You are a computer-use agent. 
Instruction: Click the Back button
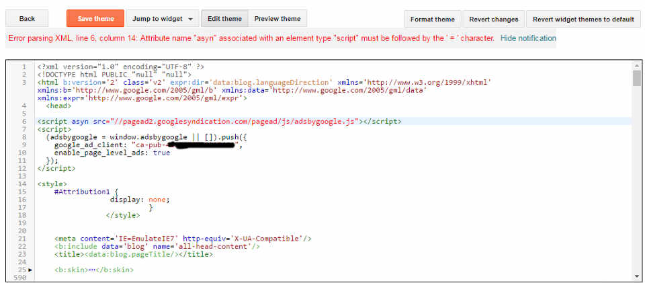pyautogui.click(x=27, y=19)
